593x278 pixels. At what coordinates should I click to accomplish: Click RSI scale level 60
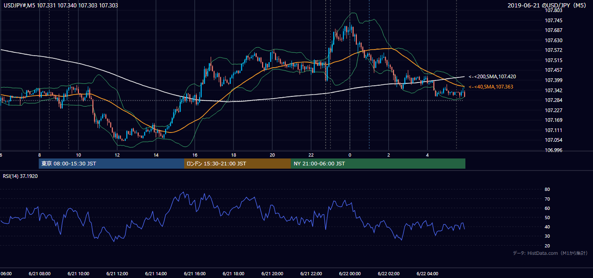point(547,208)
